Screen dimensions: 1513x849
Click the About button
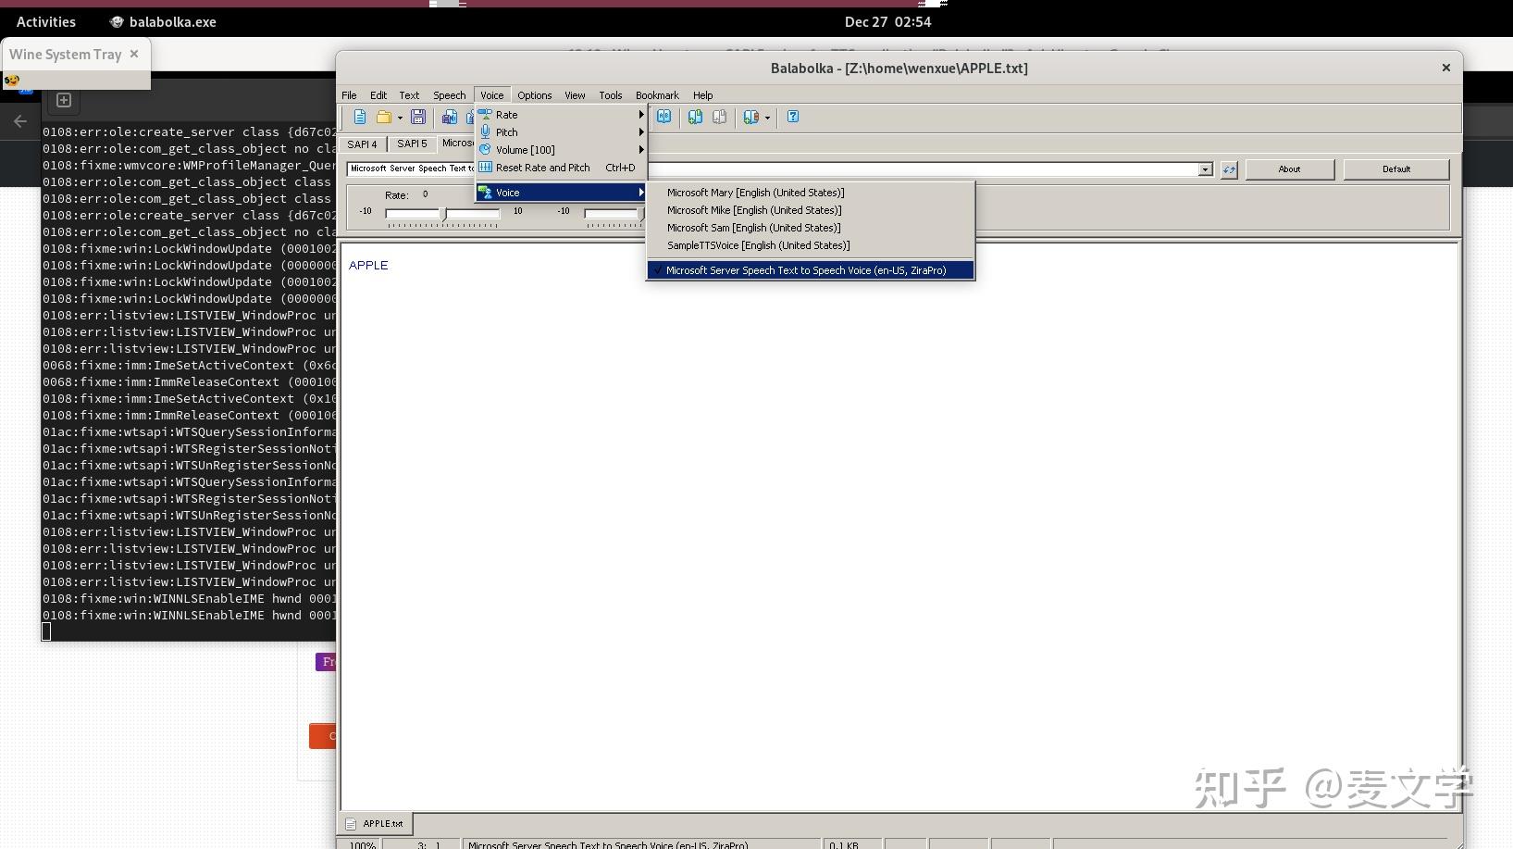click(1289, 169)
